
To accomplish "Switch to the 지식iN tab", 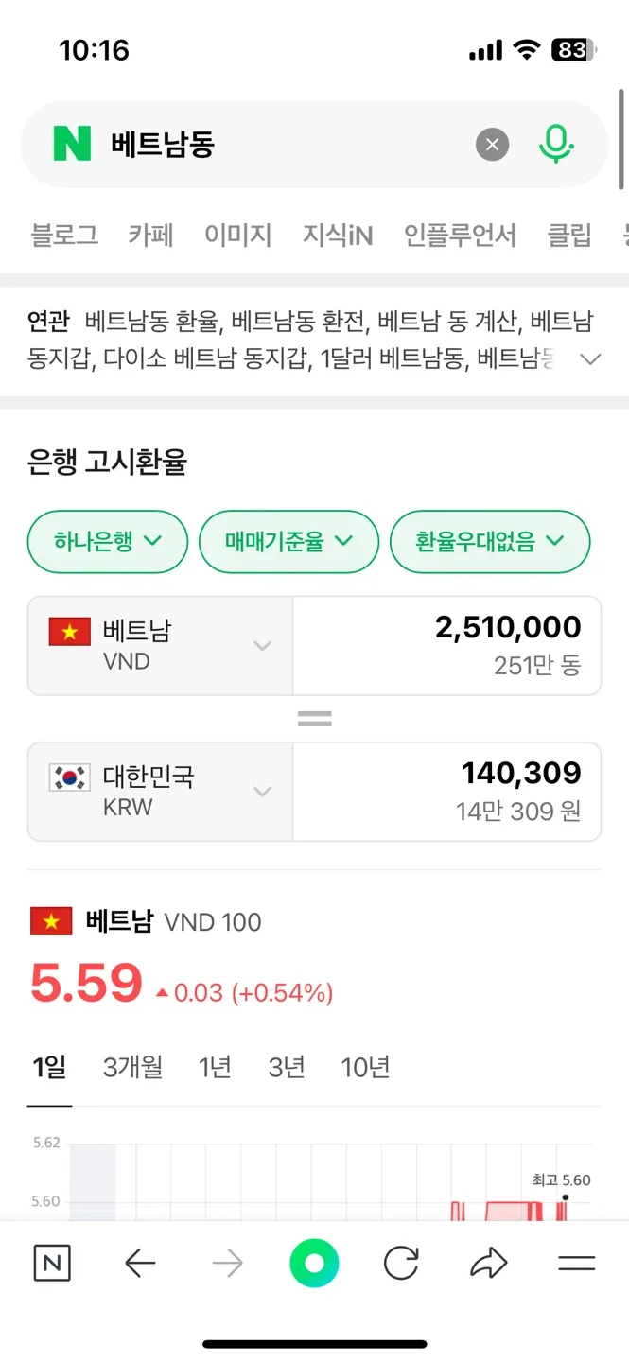I will 338,235.
